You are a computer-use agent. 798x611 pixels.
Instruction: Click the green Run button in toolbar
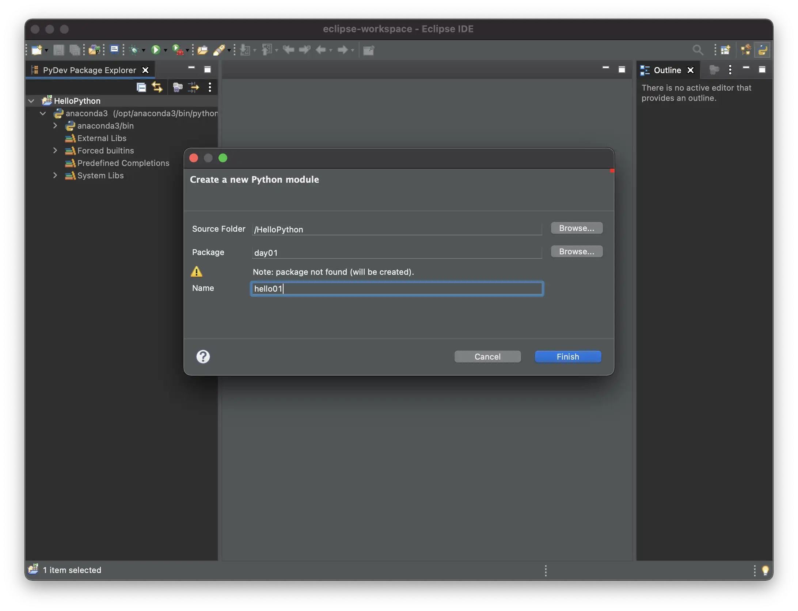[x=156, y=50]
